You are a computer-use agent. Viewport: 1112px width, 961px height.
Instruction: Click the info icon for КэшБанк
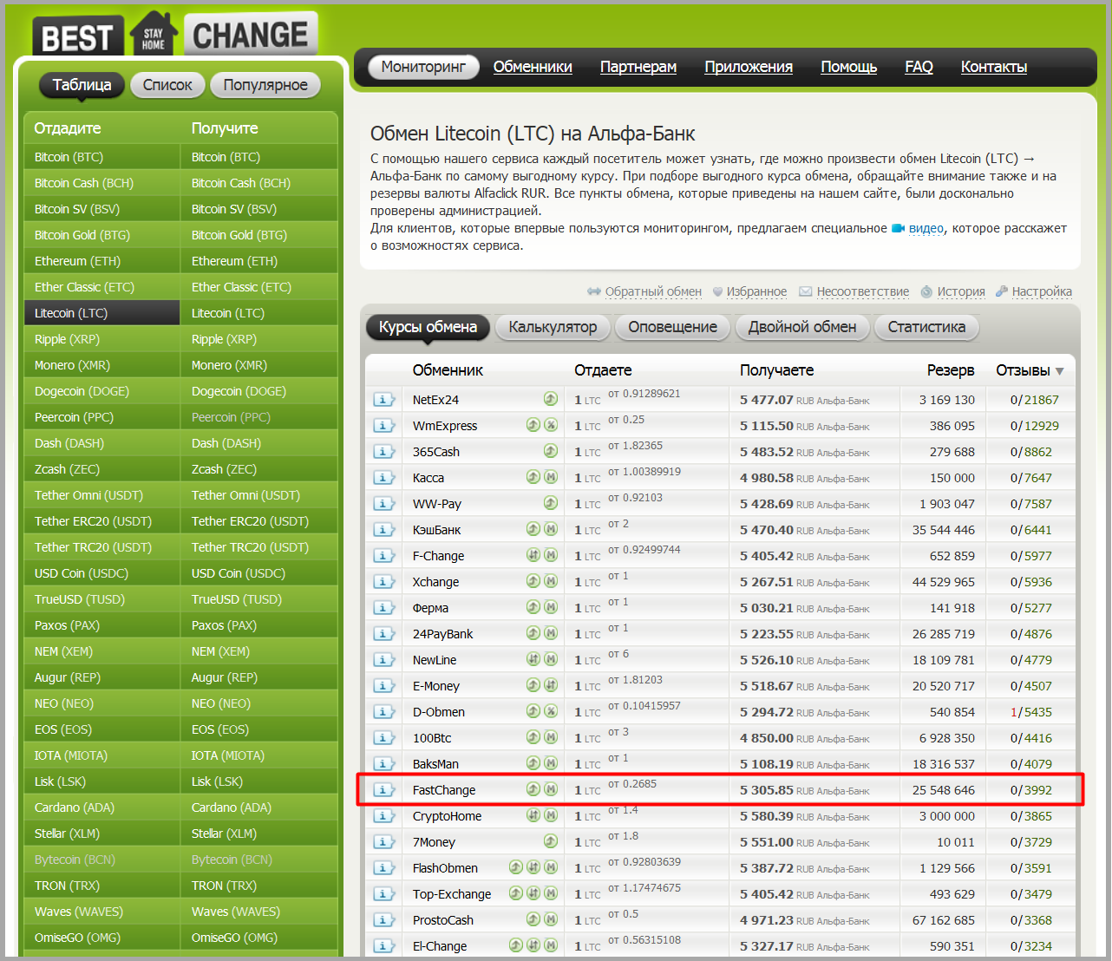(383, 530)
